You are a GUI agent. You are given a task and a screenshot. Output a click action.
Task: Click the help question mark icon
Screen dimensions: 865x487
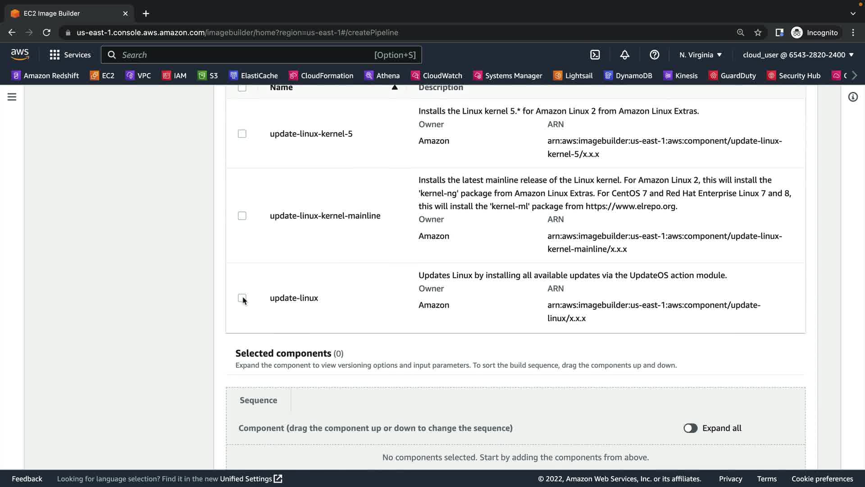[654, 55]
